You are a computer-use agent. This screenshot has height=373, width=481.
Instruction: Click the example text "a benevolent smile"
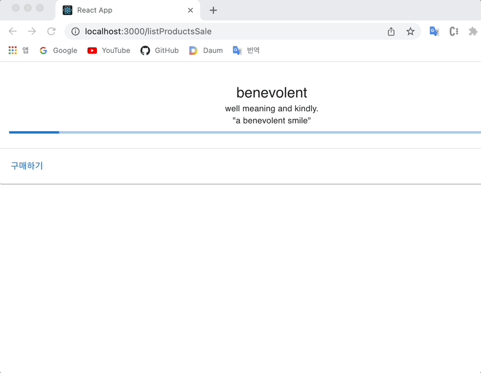pos(271,120)
